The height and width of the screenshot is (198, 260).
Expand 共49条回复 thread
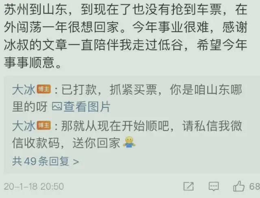pos(45,161)
